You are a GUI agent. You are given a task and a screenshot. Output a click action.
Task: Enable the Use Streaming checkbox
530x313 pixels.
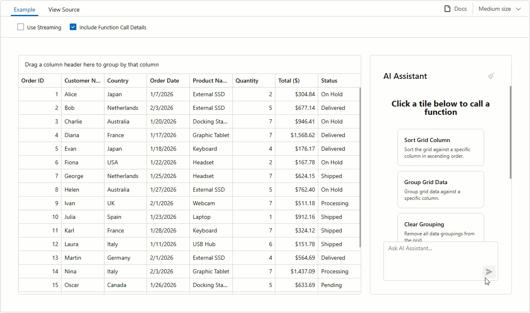[x=21, y=27]
